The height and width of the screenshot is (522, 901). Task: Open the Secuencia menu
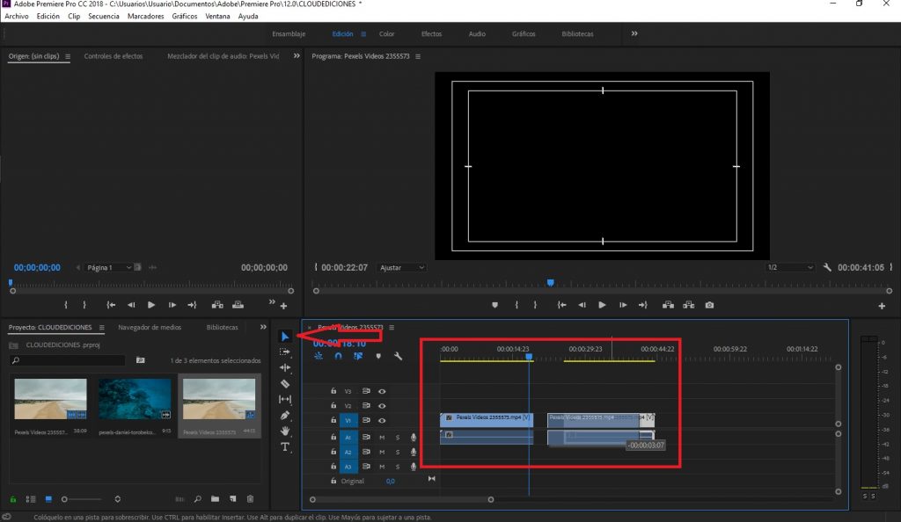[x=104, y=17]
